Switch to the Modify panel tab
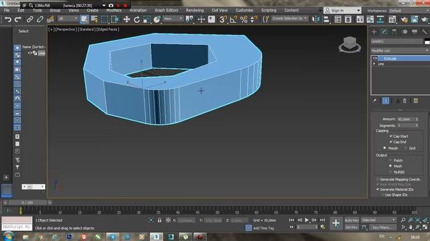This screenshot has width=430, height=241. (x=384, y=31)
